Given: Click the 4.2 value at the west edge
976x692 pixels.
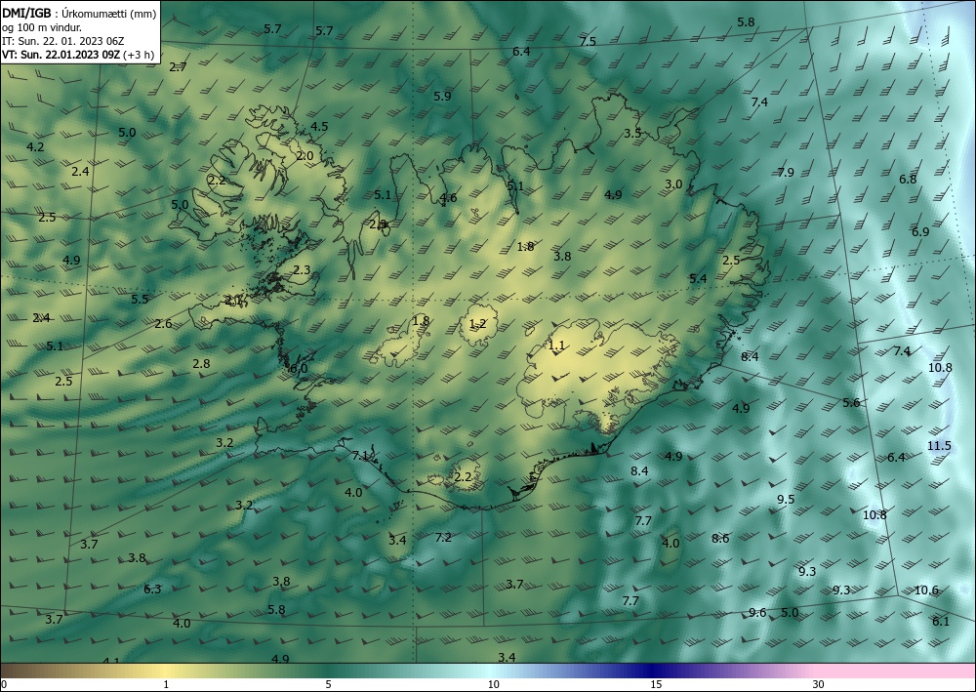Looking at the screenshot, I should [x=35, y=146].
